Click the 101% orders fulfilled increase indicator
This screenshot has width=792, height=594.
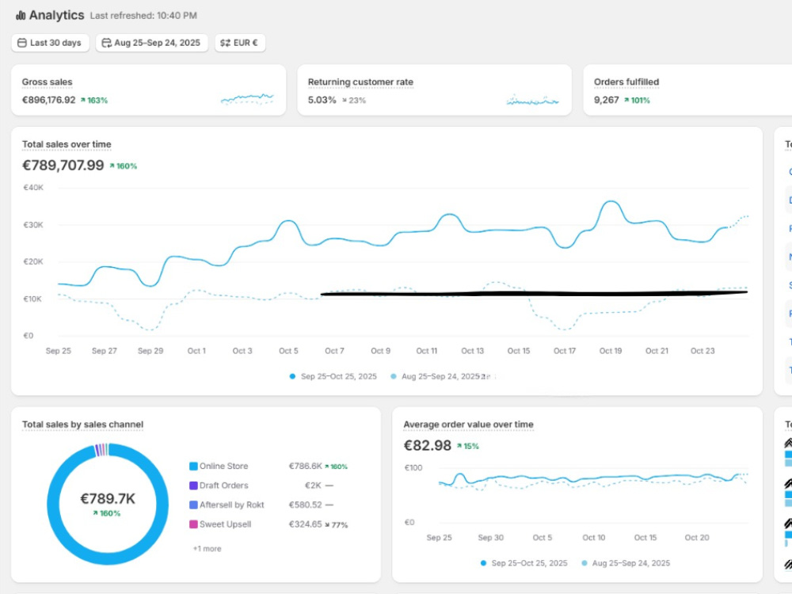coord(637,101)
